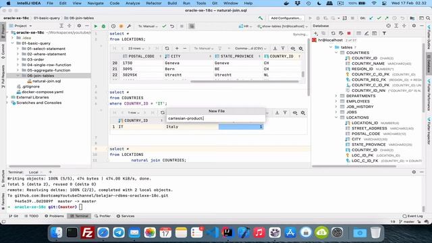The image size is (432, 243).
Task: Open Terminal panel settings gear
Action: [x=414, y=172]
